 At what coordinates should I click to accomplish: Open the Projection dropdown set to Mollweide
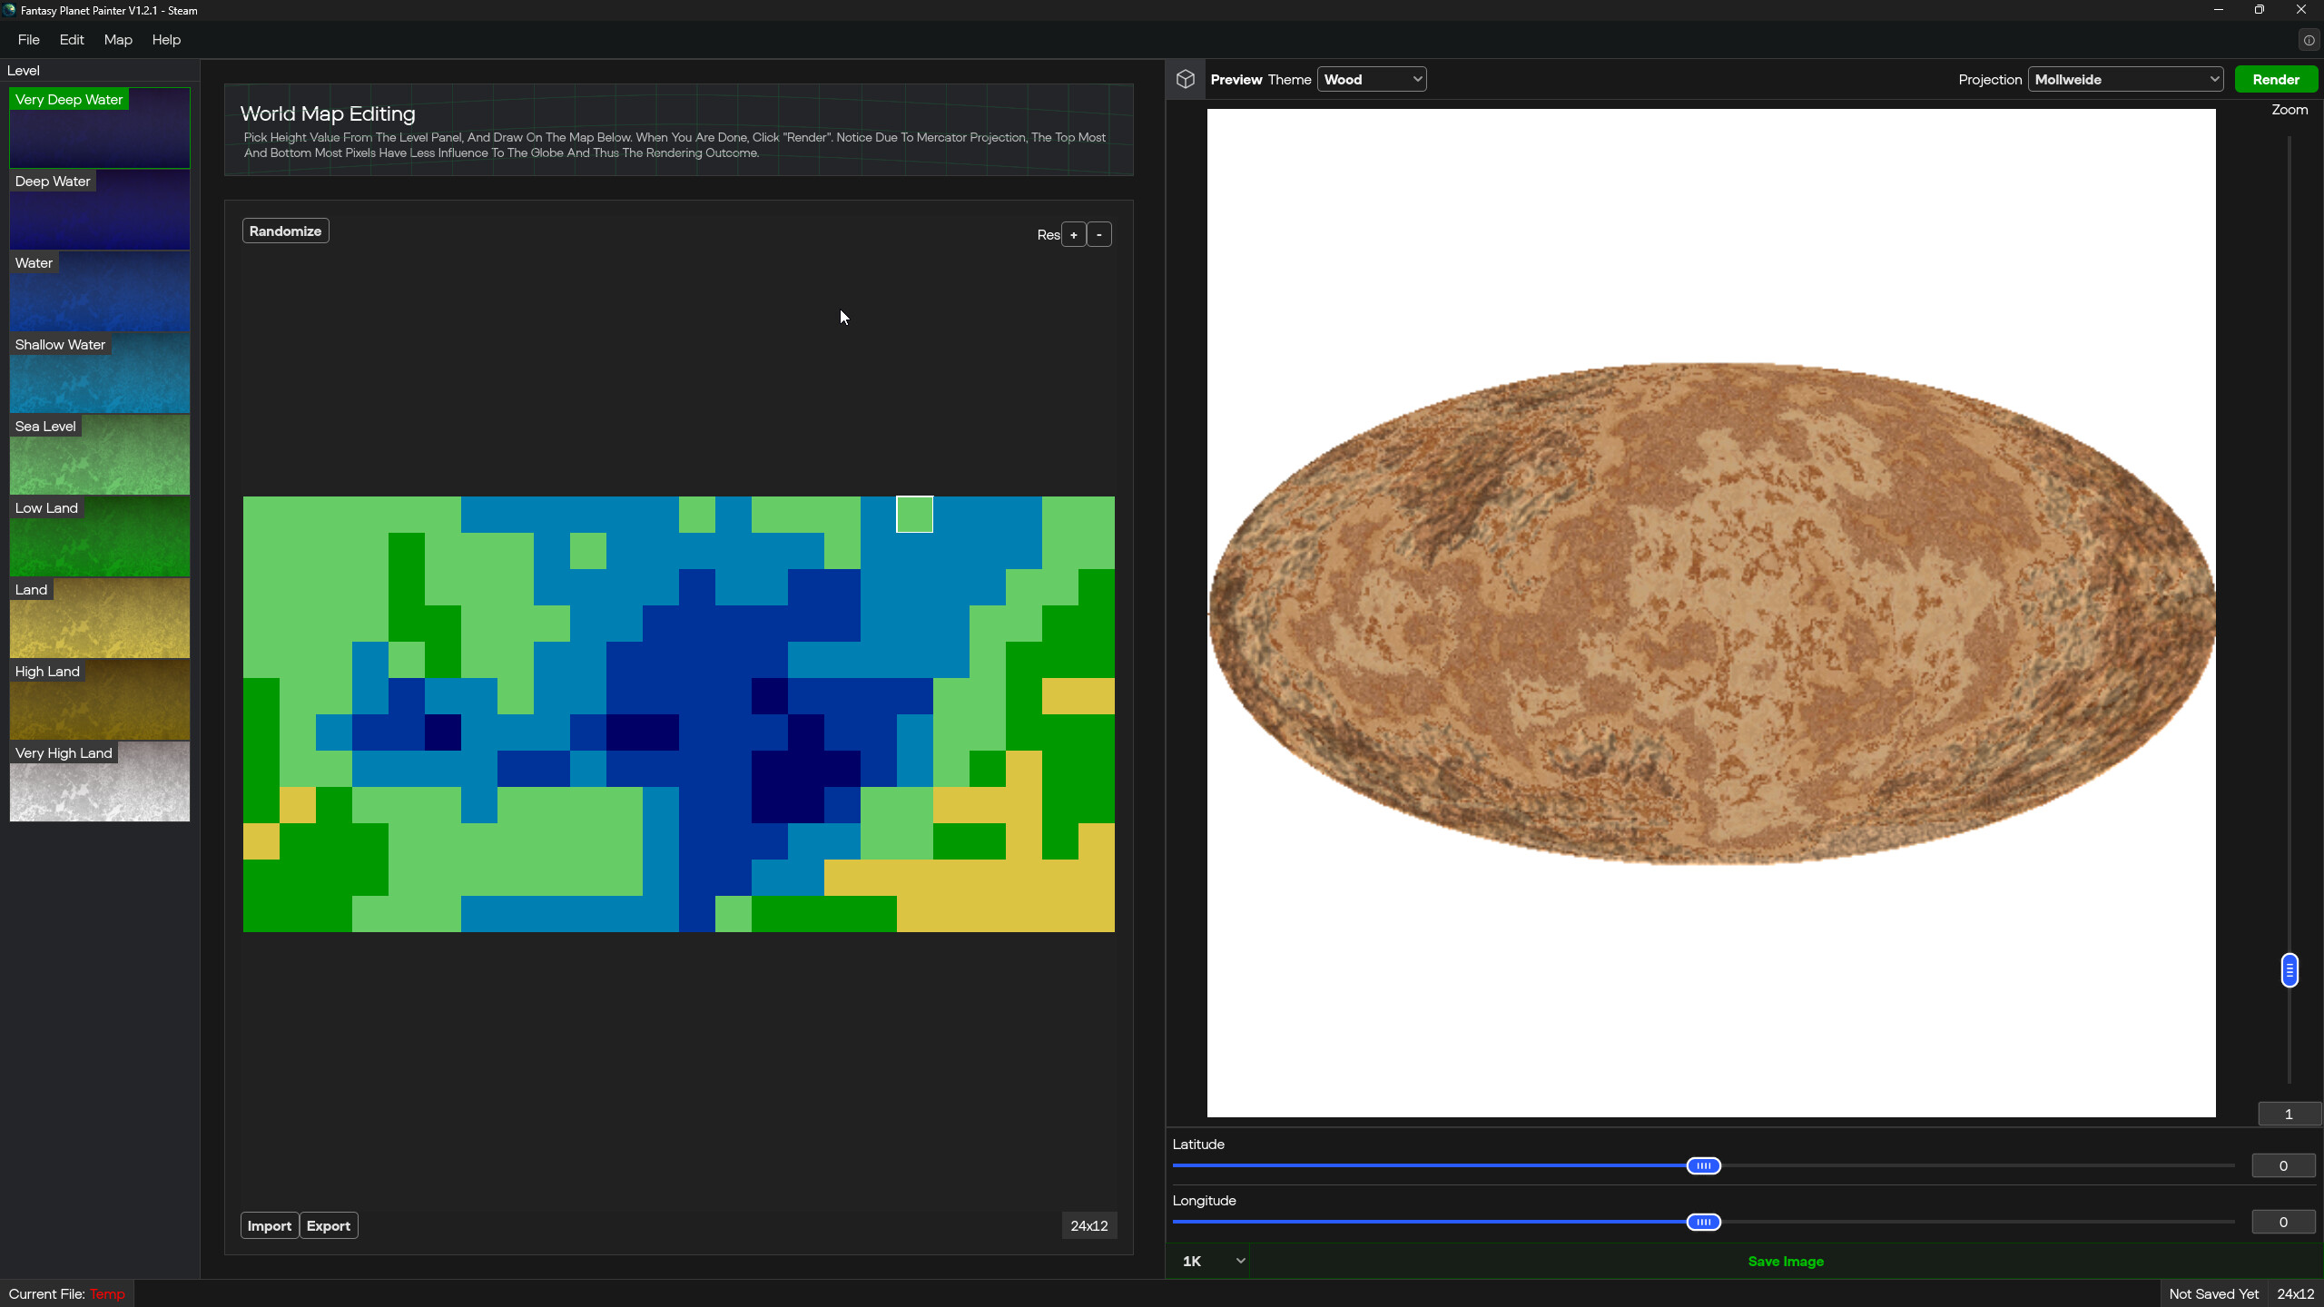2125,79
